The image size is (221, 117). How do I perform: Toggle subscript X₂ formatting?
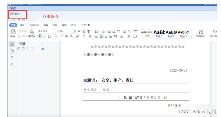67,36
